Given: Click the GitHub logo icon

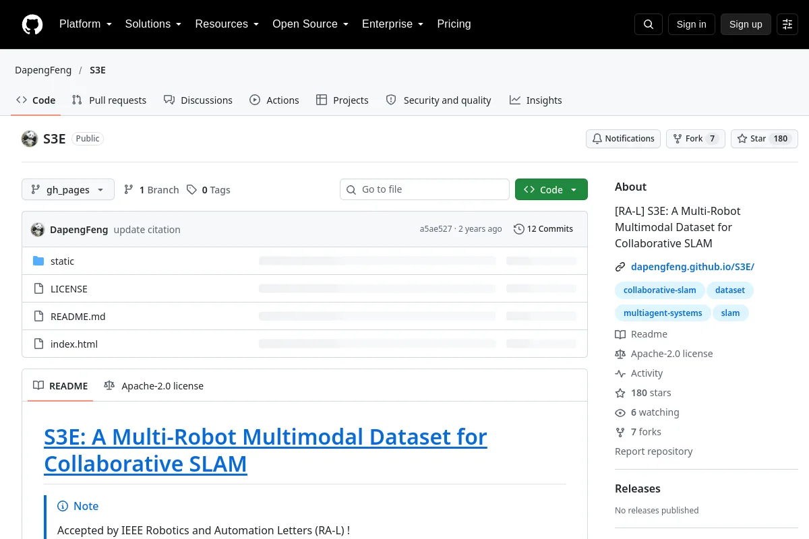Looking at the screenshot, I should click(x=32, y=24).
